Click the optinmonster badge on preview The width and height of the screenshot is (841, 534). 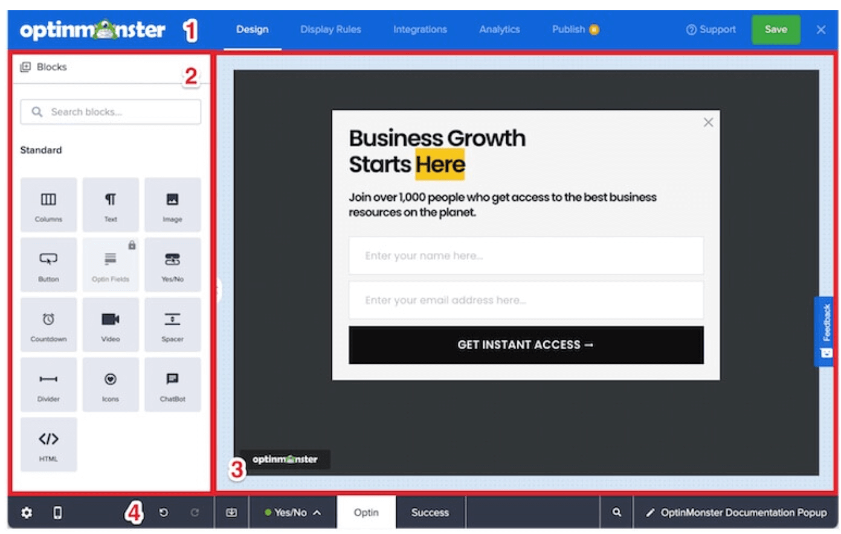pos(285,459)
